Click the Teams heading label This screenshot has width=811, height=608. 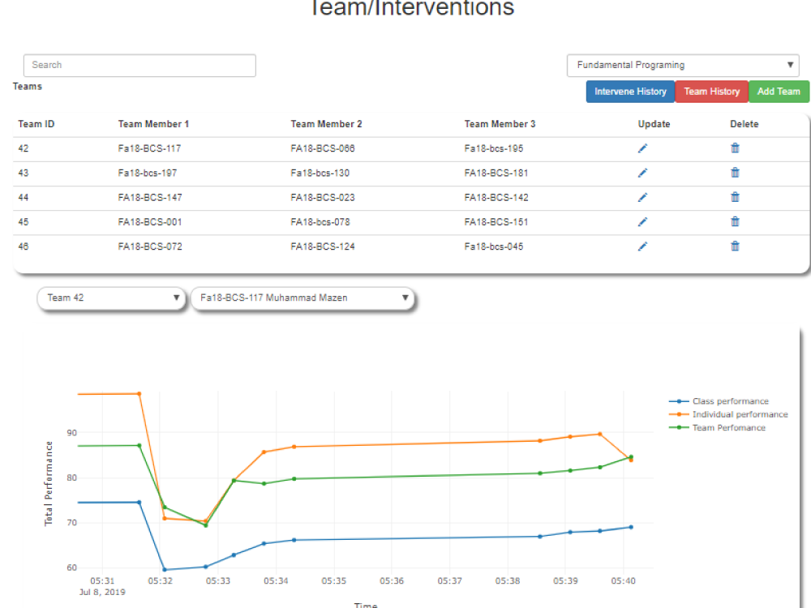[x=28, y=87]
